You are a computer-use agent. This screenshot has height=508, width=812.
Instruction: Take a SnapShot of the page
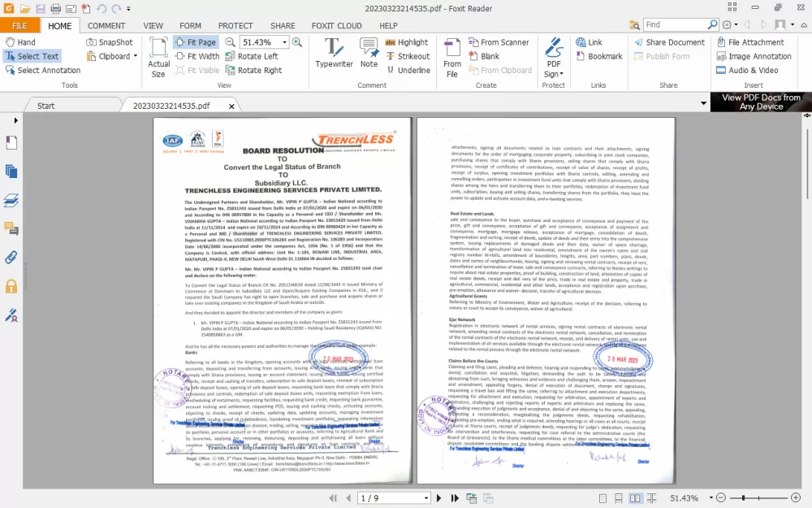[110, 42]
